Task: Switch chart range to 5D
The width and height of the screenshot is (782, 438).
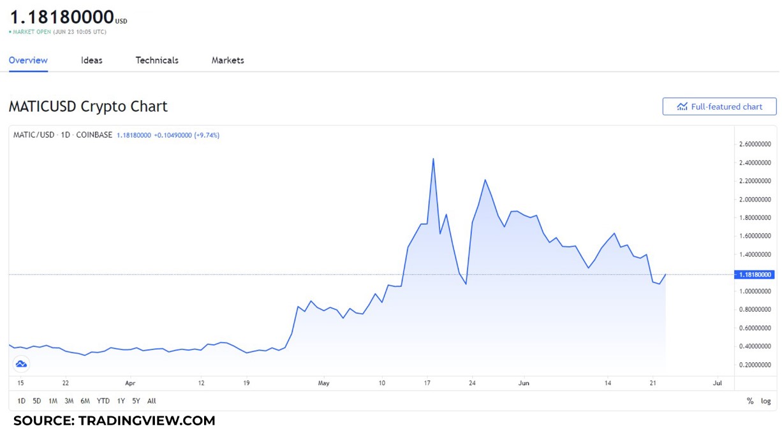Action: tap(36, 400)
